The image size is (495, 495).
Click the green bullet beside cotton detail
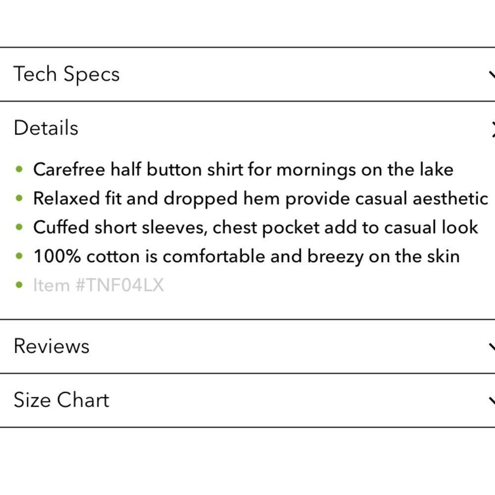19,255
